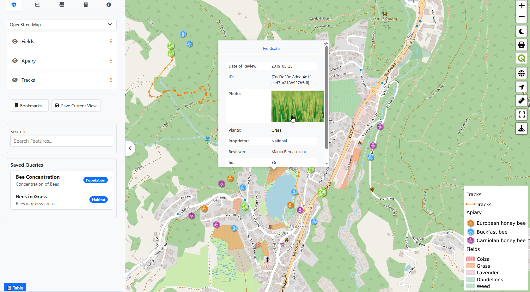Image resolution: width=530 pixels, height=292 pixels.
Task: Open the book documentation tab
Action: pos(86,5)
